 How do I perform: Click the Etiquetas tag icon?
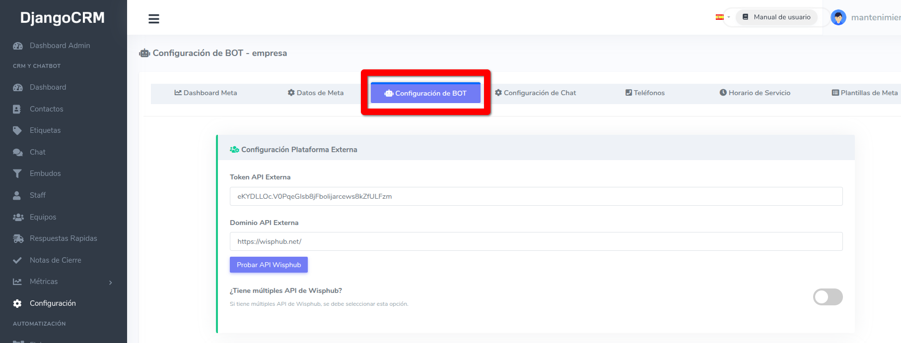tap(17, 130)
